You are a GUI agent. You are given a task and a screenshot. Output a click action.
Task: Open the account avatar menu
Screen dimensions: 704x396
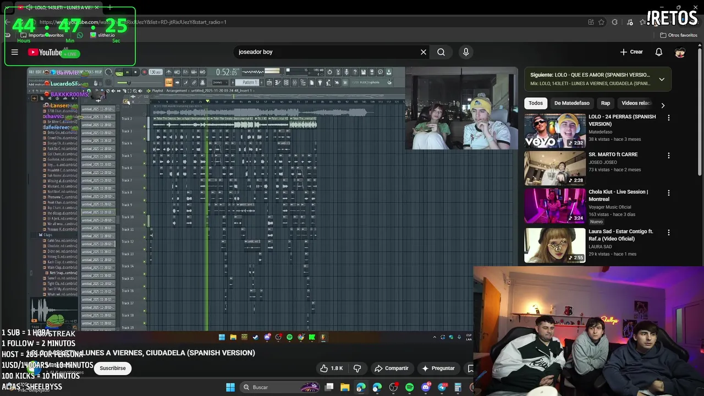680,52
